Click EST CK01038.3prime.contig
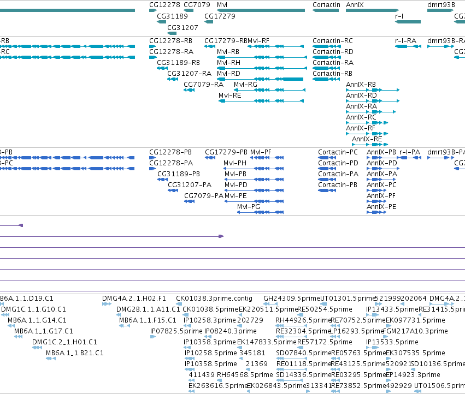 coord(214,299)
